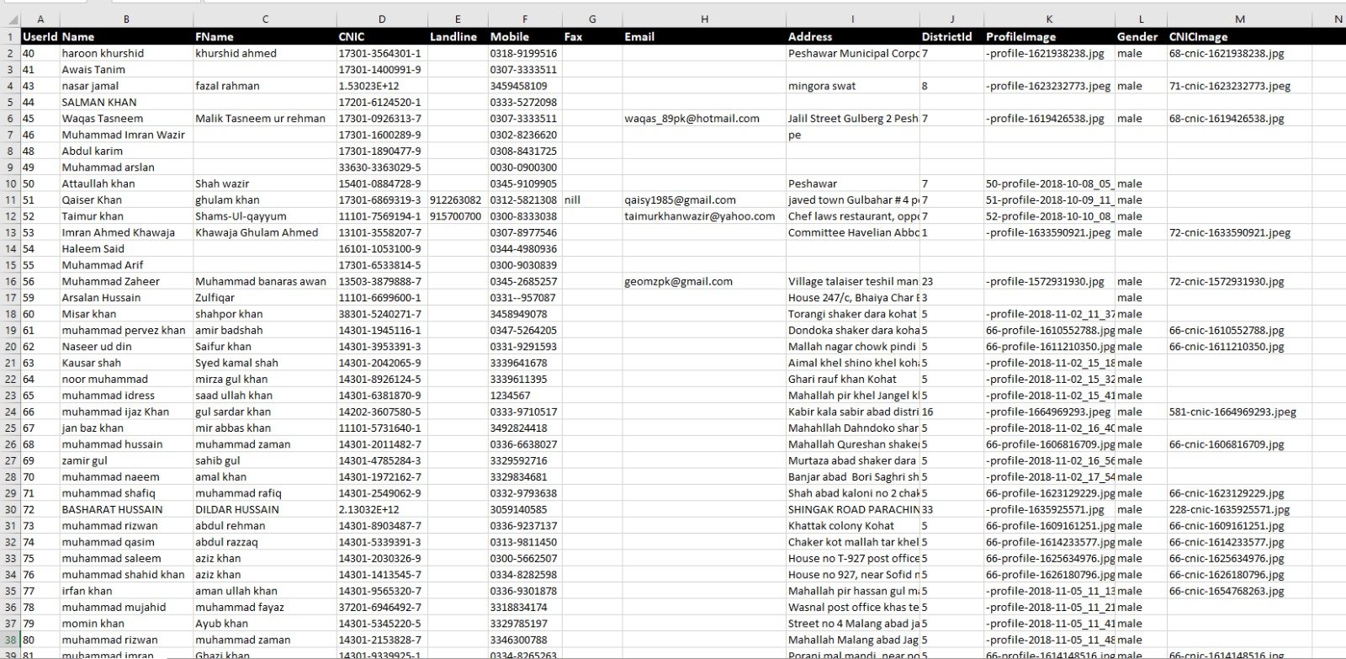Screen dimensions: 1346x659
Task: Select cell with name Awais Tanim
Action: (x=125, y=69)
